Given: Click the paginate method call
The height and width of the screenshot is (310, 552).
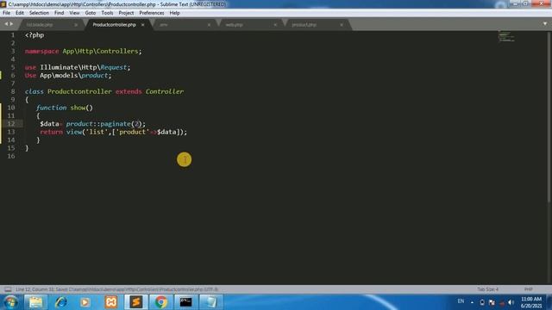Looking at the screenshot, I should 116,124.
